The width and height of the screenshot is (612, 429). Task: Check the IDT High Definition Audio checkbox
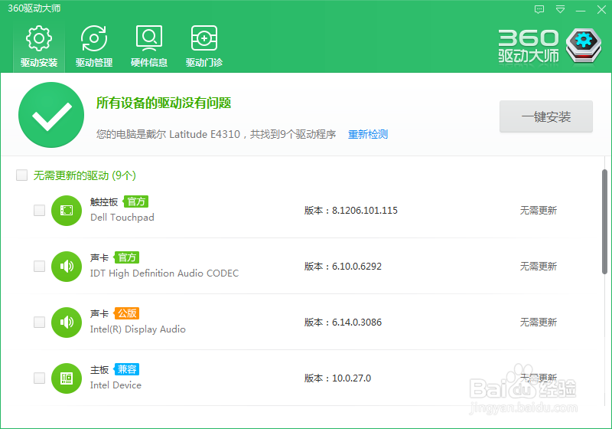click(x=40, y=266)
